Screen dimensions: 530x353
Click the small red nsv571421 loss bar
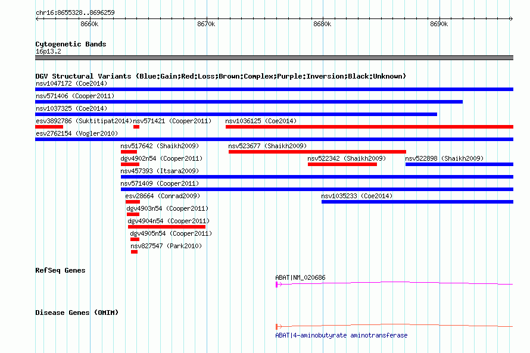click(136, 127)
